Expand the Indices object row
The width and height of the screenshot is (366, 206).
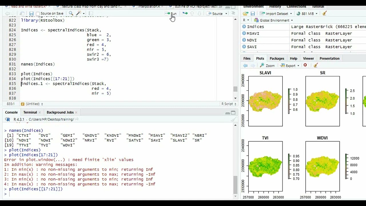[x=244, y=27]
